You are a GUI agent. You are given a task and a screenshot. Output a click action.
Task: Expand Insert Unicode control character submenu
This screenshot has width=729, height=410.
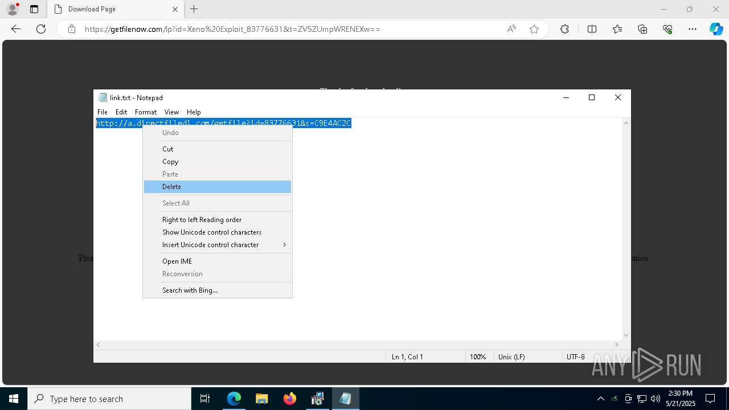click(218, 245)
